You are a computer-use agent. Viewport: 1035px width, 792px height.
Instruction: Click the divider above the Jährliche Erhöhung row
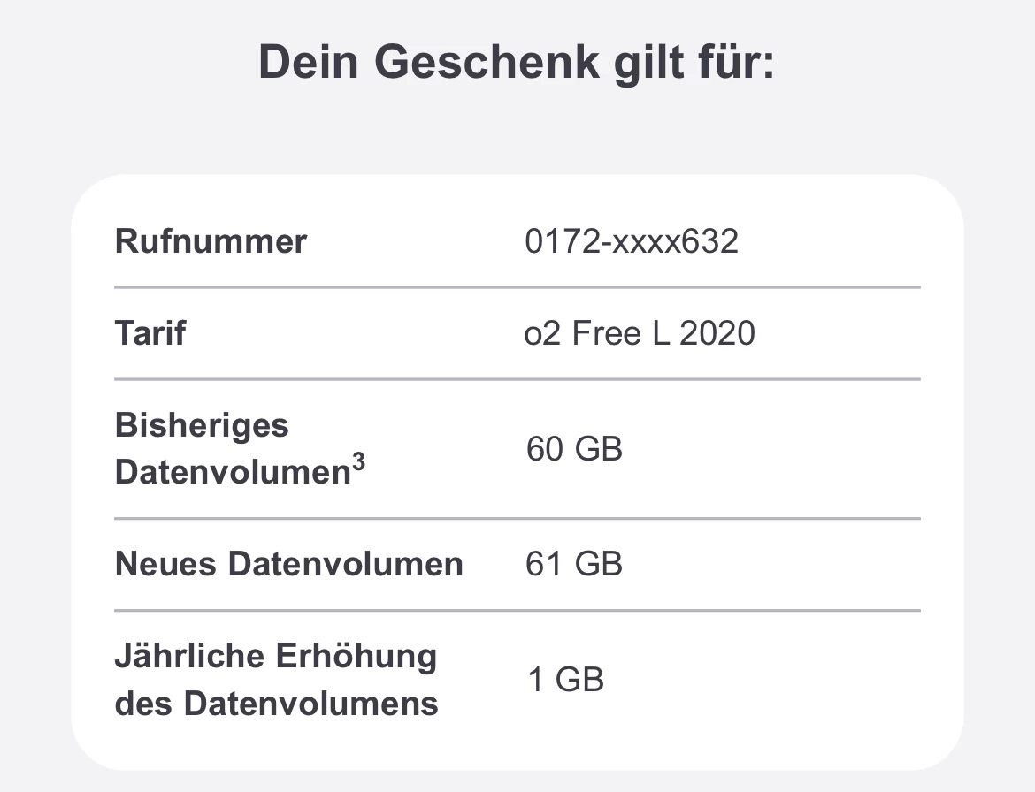point(517,610)
